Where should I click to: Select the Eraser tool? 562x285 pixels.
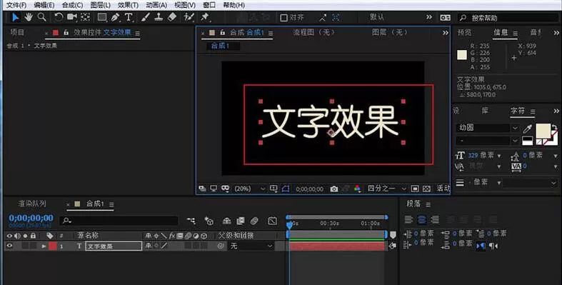(x=172, y=17)
